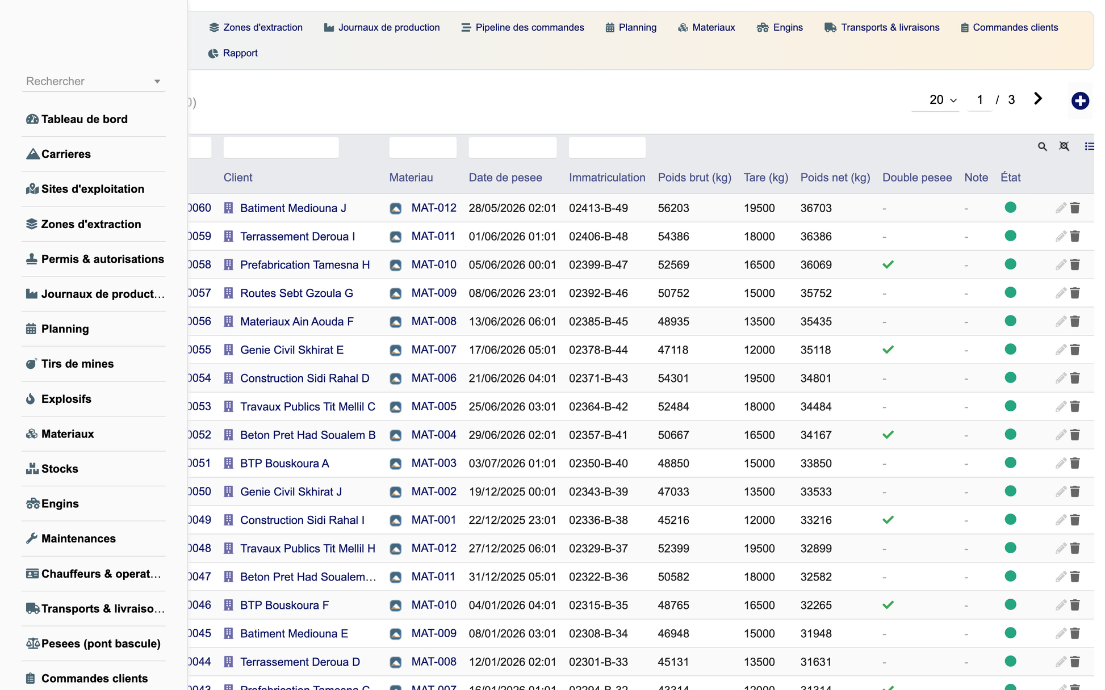Click poids brut value 56203
The height and width of the screenshot is (690, 1105).
point(673,208)
